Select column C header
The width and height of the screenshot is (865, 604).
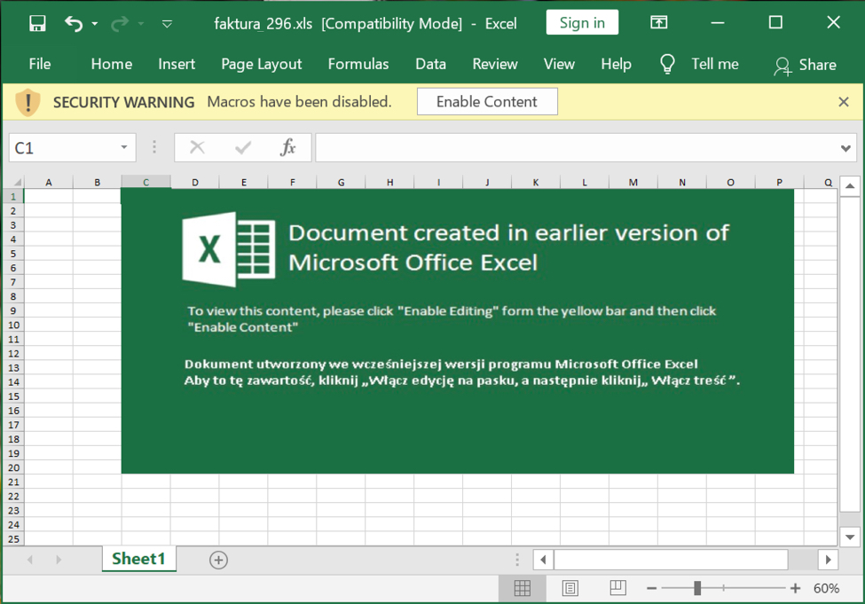[145, 182]
